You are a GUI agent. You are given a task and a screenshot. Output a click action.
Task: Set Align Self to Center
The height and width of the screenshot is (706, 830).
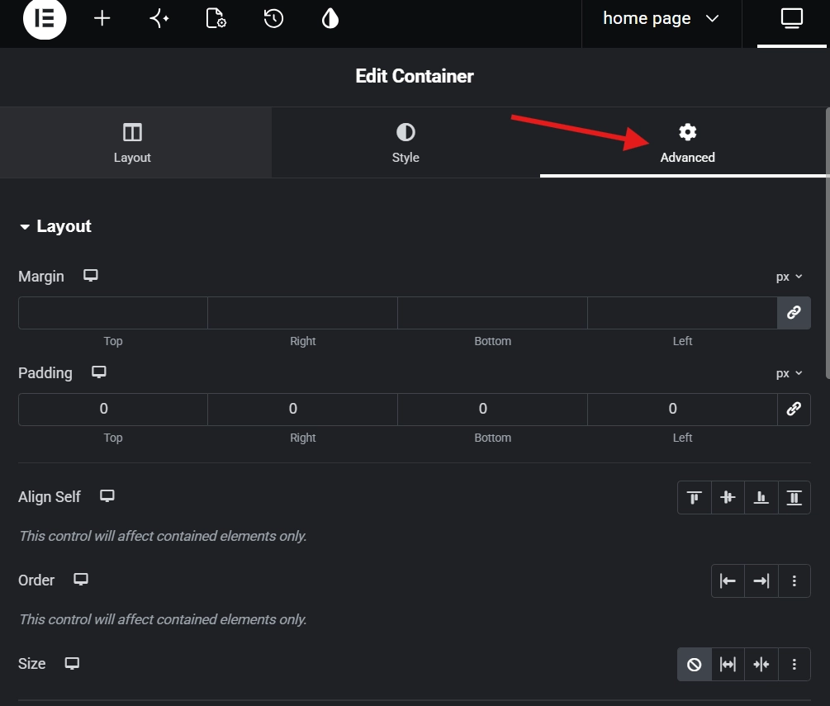click(728, 497)
